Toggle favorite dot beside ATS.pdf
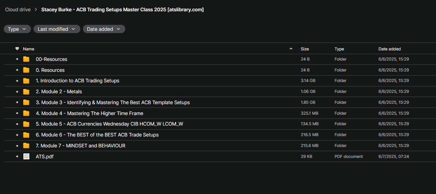 click(17, 156)
